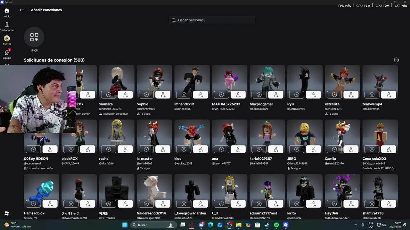Open the Destacadas charts sidebar icon
This screenshot has width=410, height=230.
click(7, 27)
